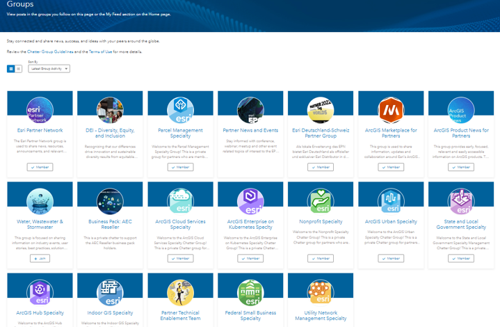This screenshot has width=500, height=327.
Task: Open Parcel Management Specialty badge icon
Action: 180,110
